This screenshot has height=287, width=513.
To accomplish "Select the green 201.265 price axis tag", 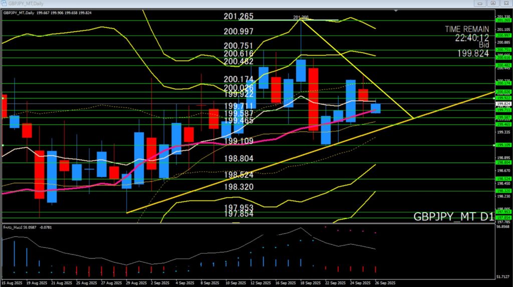I will pos(503,20).
